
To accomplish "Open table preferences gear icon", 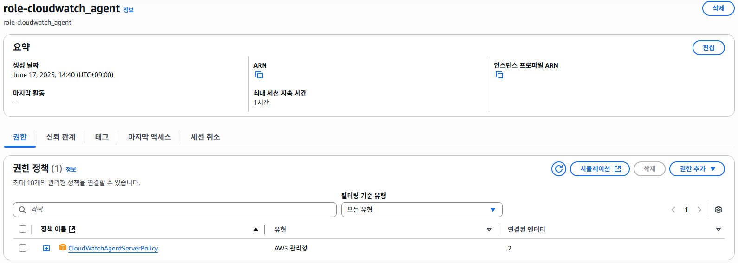I will (x=719, y=210).
